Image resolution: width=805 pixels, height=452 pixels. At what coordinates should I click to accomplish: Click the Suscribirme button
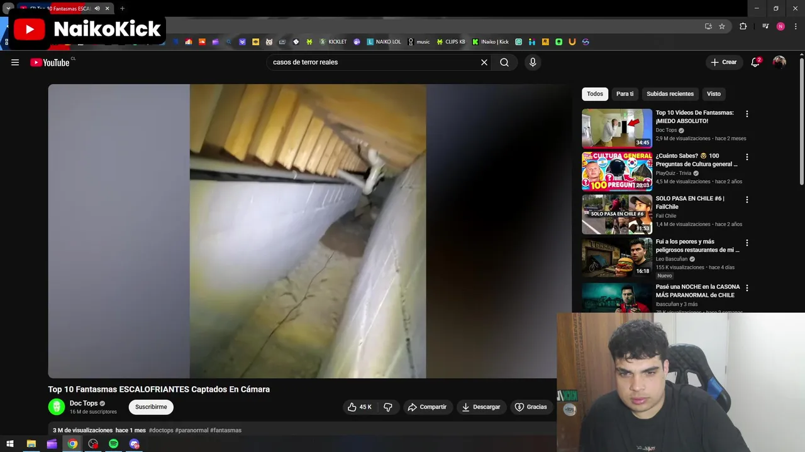pos(151,407)
